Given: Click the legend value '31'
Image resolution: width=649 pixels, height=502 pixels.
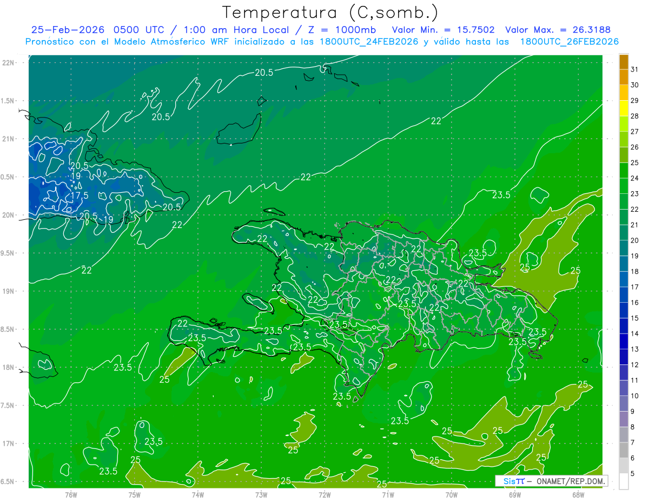Looking at the screenshot, I should pyautogui.click(x=635, y=69).
